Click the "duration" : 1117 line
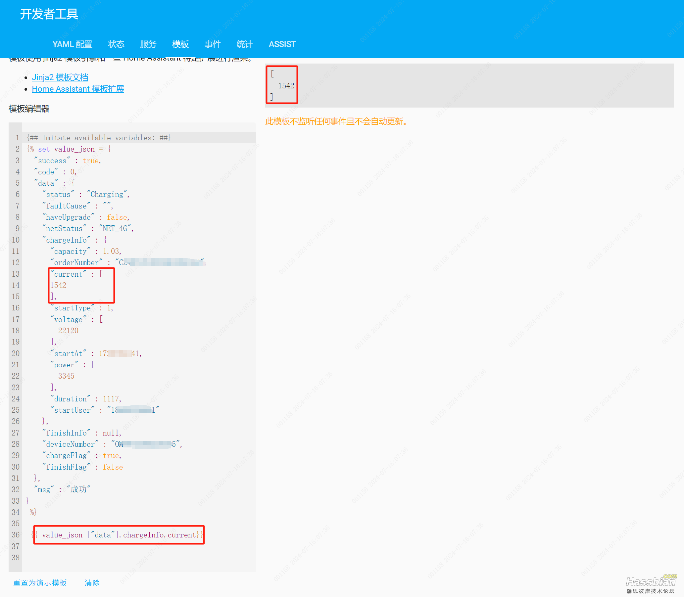 (86, 398)
